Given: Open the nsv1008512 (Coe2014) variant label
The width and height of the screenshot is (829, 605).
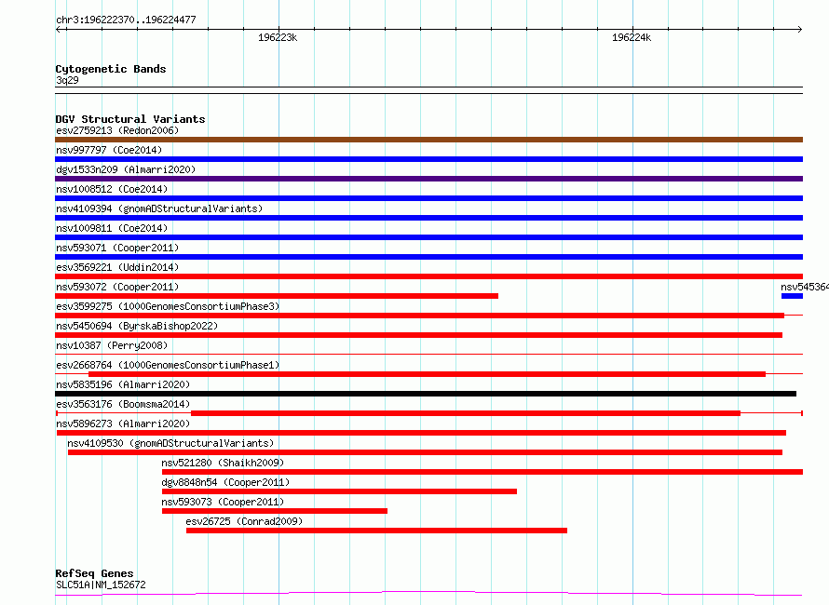Looking at the screenshot, I should (x=112, y=189).
